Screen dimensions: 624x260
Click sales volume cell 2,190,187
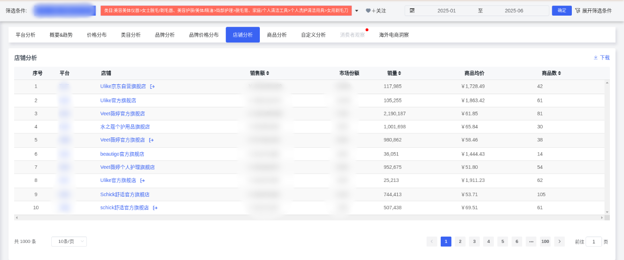395,114
